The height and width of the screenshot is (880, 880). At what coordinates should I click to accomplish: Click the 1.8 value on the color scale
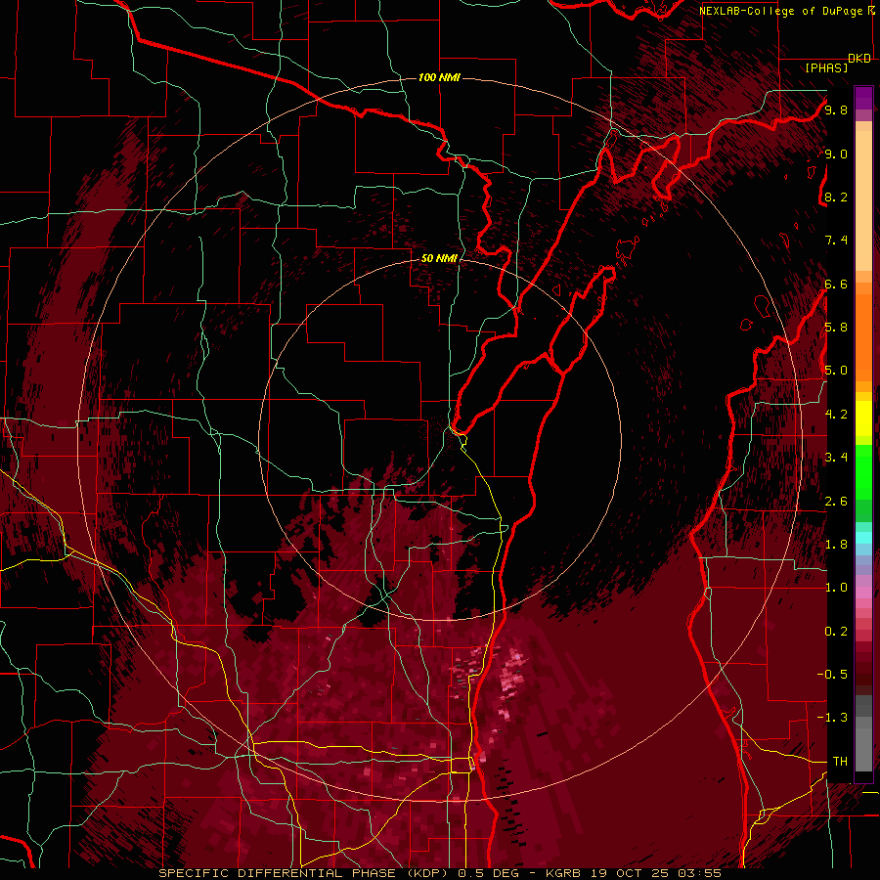coord(836,545)
